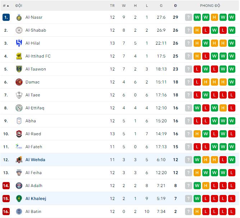Open the Al Taee team page
The image size is (240, 218).
[33, 95]
